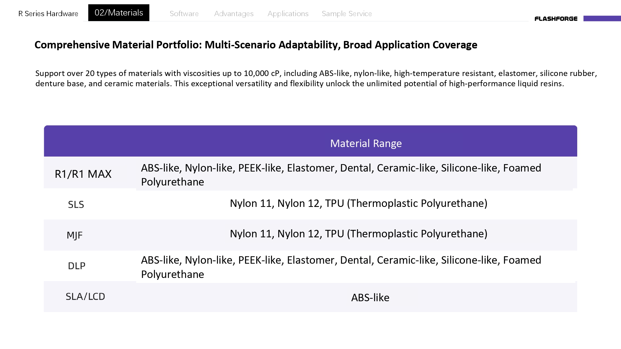Viewport: 621px width, 349px height.
Task: Click the MJF row label
Action: [x=75, y=235]
